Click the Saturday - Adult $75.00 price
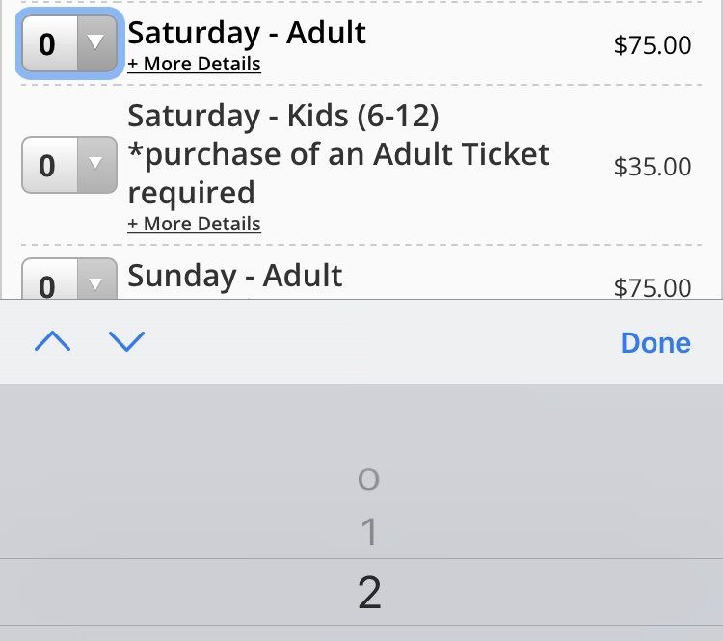 coord(653,45)
